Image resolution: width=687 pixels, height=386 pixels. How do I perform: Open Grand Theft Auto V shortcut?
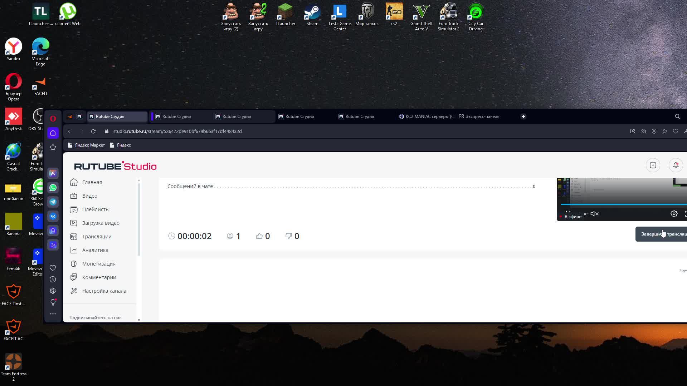(x=421, y=17)
